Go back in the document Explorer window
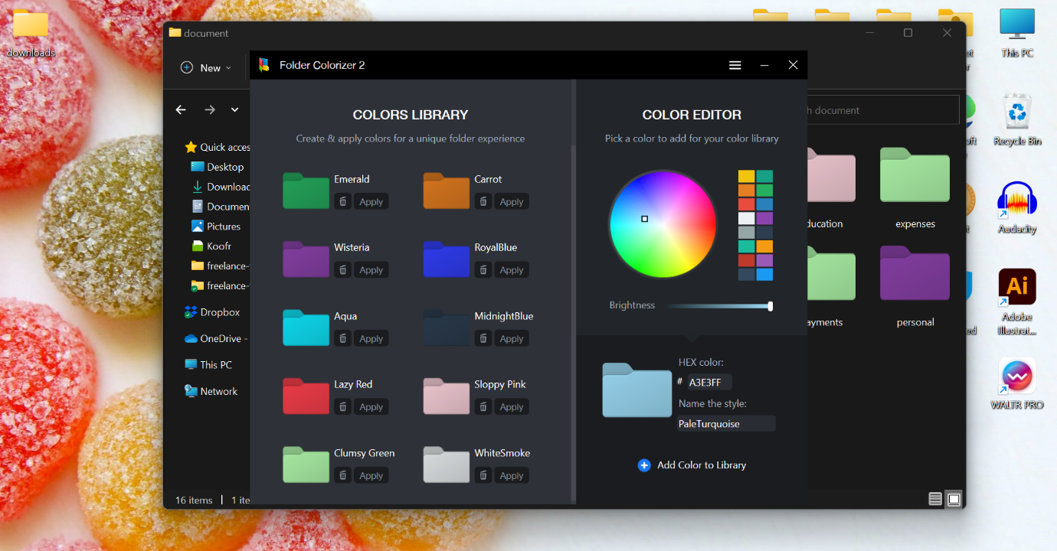 [x=181, y=109]
